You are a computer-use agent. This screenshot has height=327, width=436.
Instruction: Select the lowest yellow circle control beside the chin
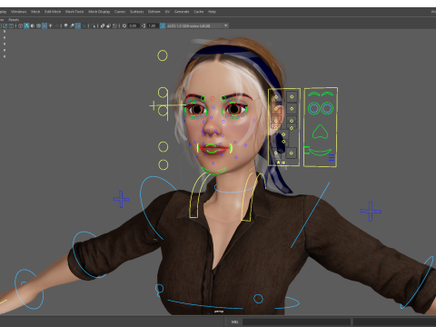coord(163,165)
